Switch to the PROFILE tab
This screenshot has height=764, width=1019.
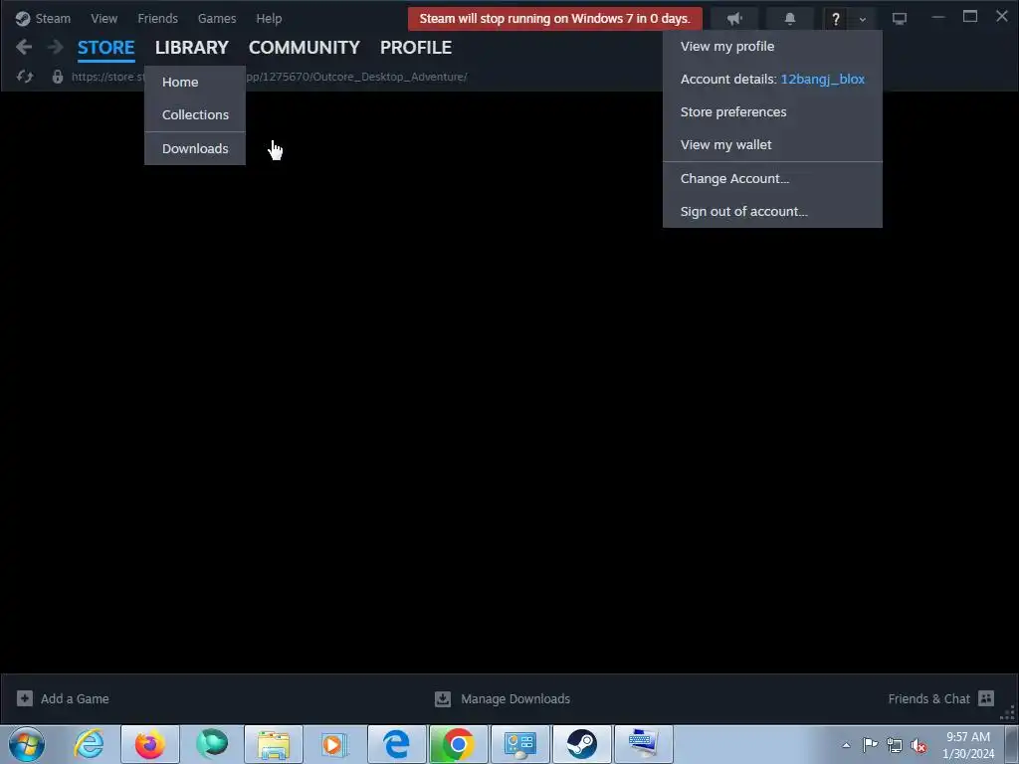(x=416, y=48)
